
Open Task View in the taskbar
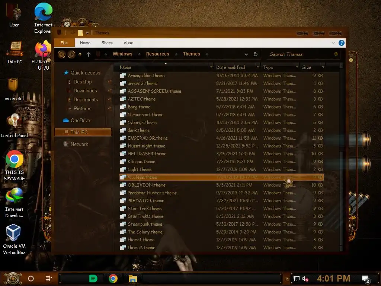(49, 279)
